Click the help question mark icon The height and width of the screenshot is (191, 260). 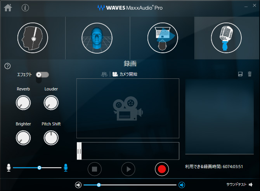coord(7,66)
